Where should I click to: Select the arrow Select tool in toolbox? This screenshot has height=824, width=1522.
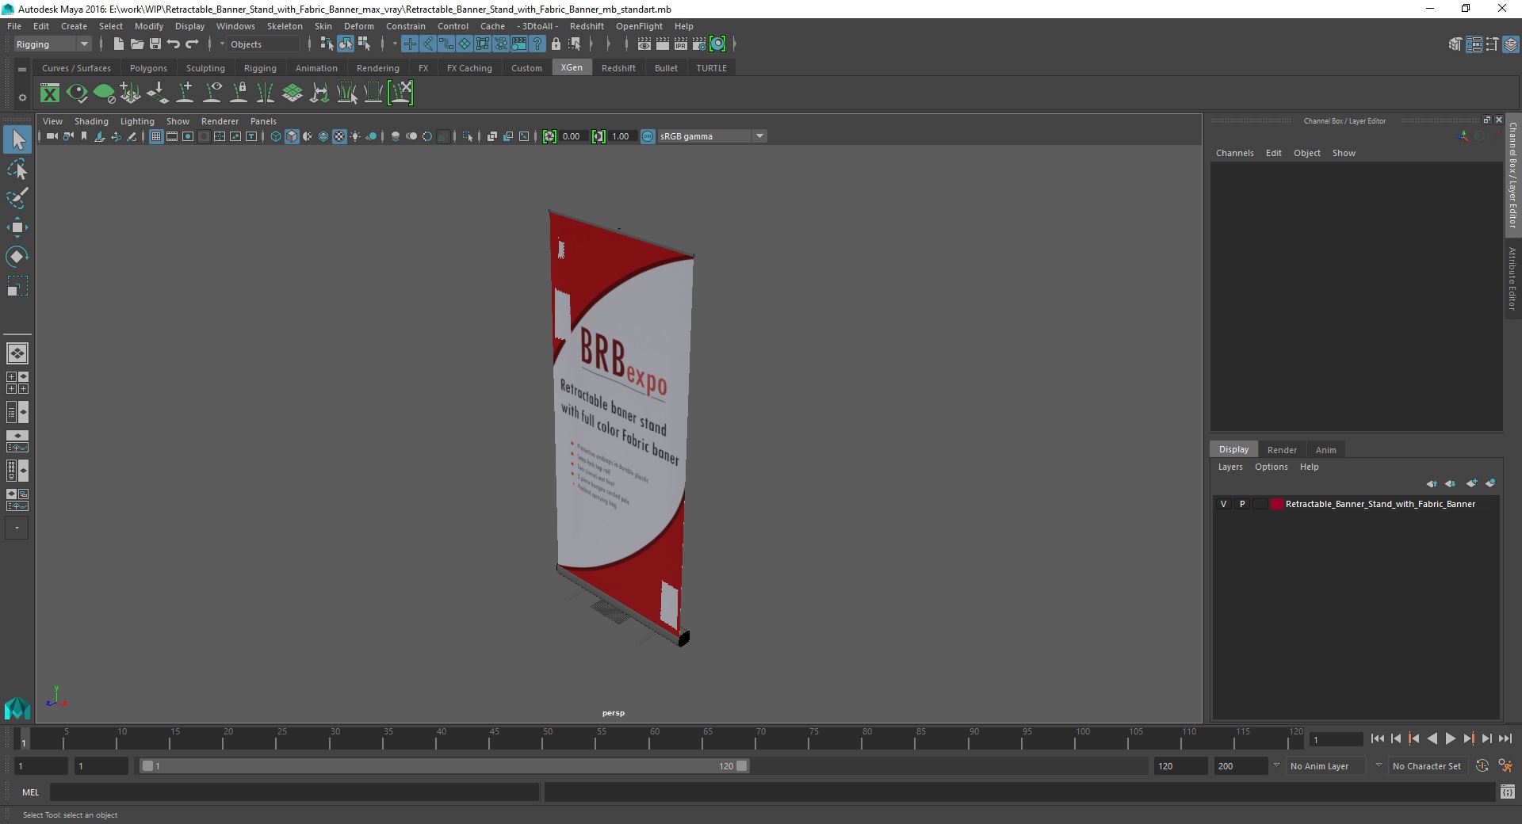pyautogui.click(x=17, y=140)
